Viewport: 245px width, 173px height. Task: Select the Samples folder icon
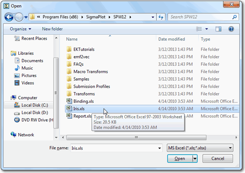69,79
